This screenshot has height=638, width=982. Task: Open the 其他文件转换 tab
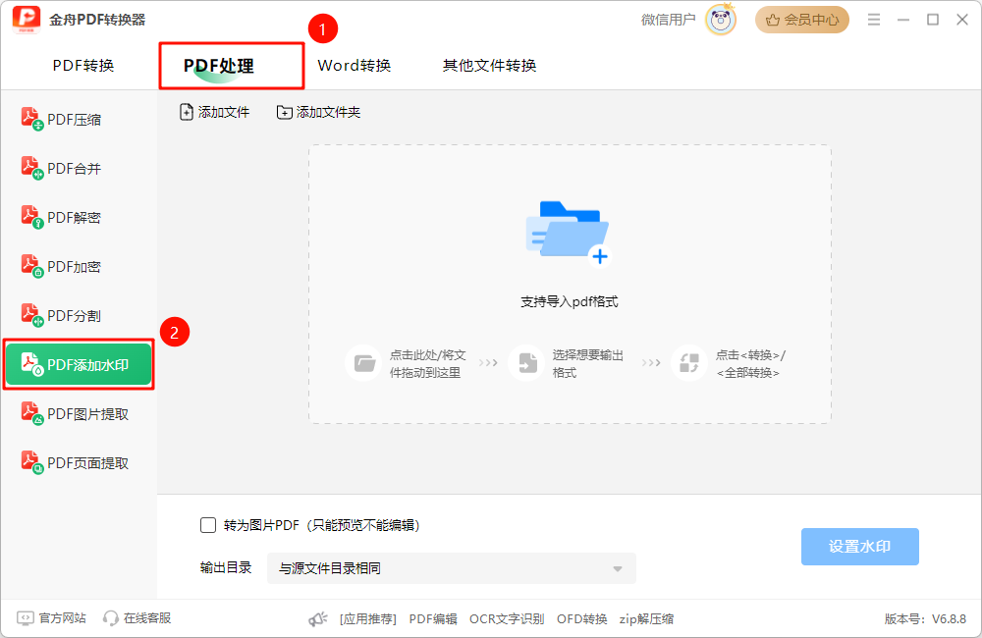(x=490, y=65)
